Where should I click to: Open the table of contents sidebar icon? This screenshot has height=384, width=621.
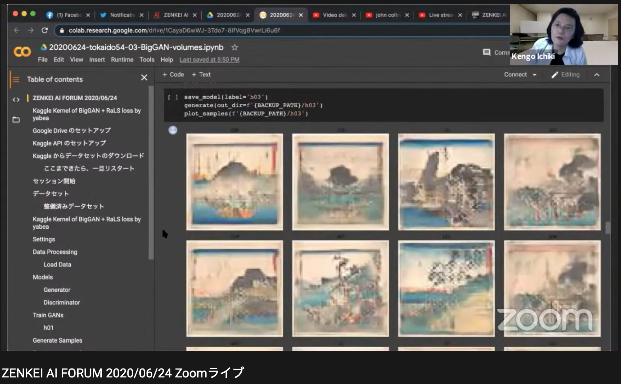[16, 79]
